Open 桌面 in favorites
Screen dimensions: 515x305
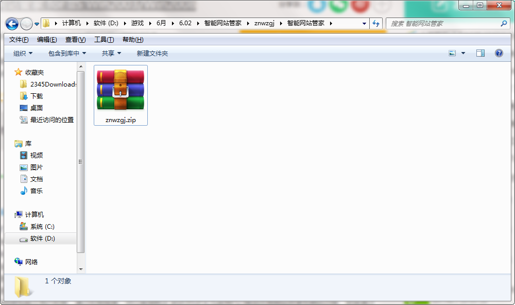(x=37, y=108)
